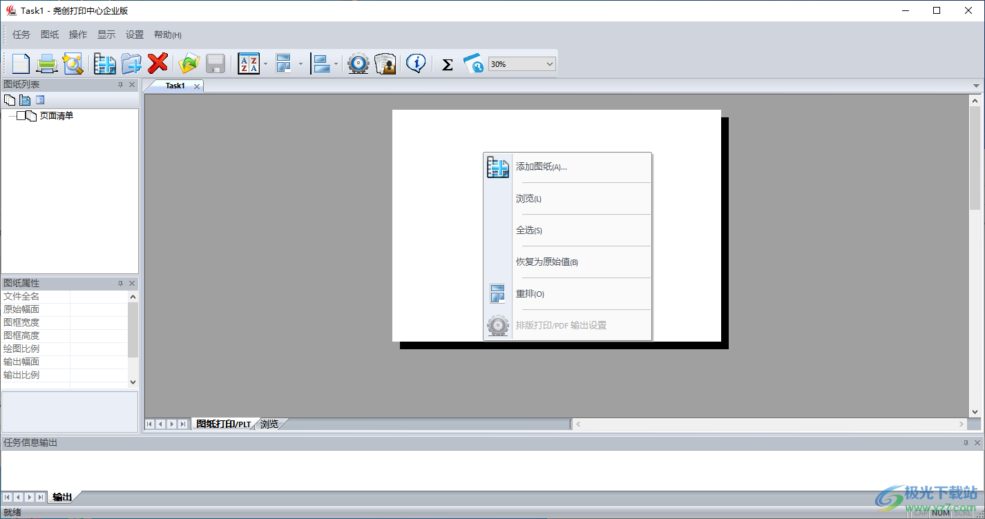
Task: Toggle pin on 任务信息输出 panel
Action: [x=966, y=443]
